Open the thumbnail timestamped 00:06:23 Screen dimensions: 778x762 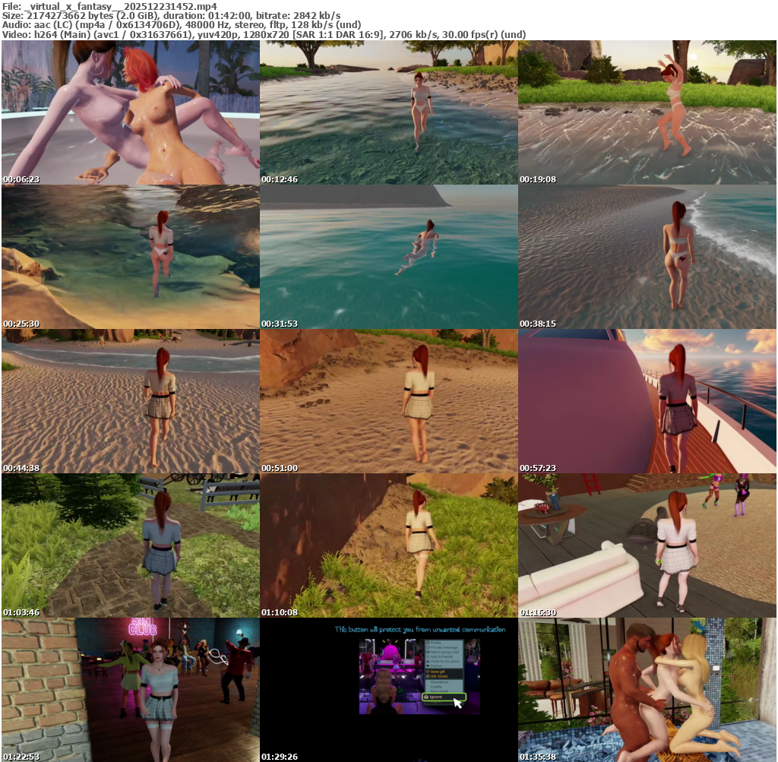130,112
